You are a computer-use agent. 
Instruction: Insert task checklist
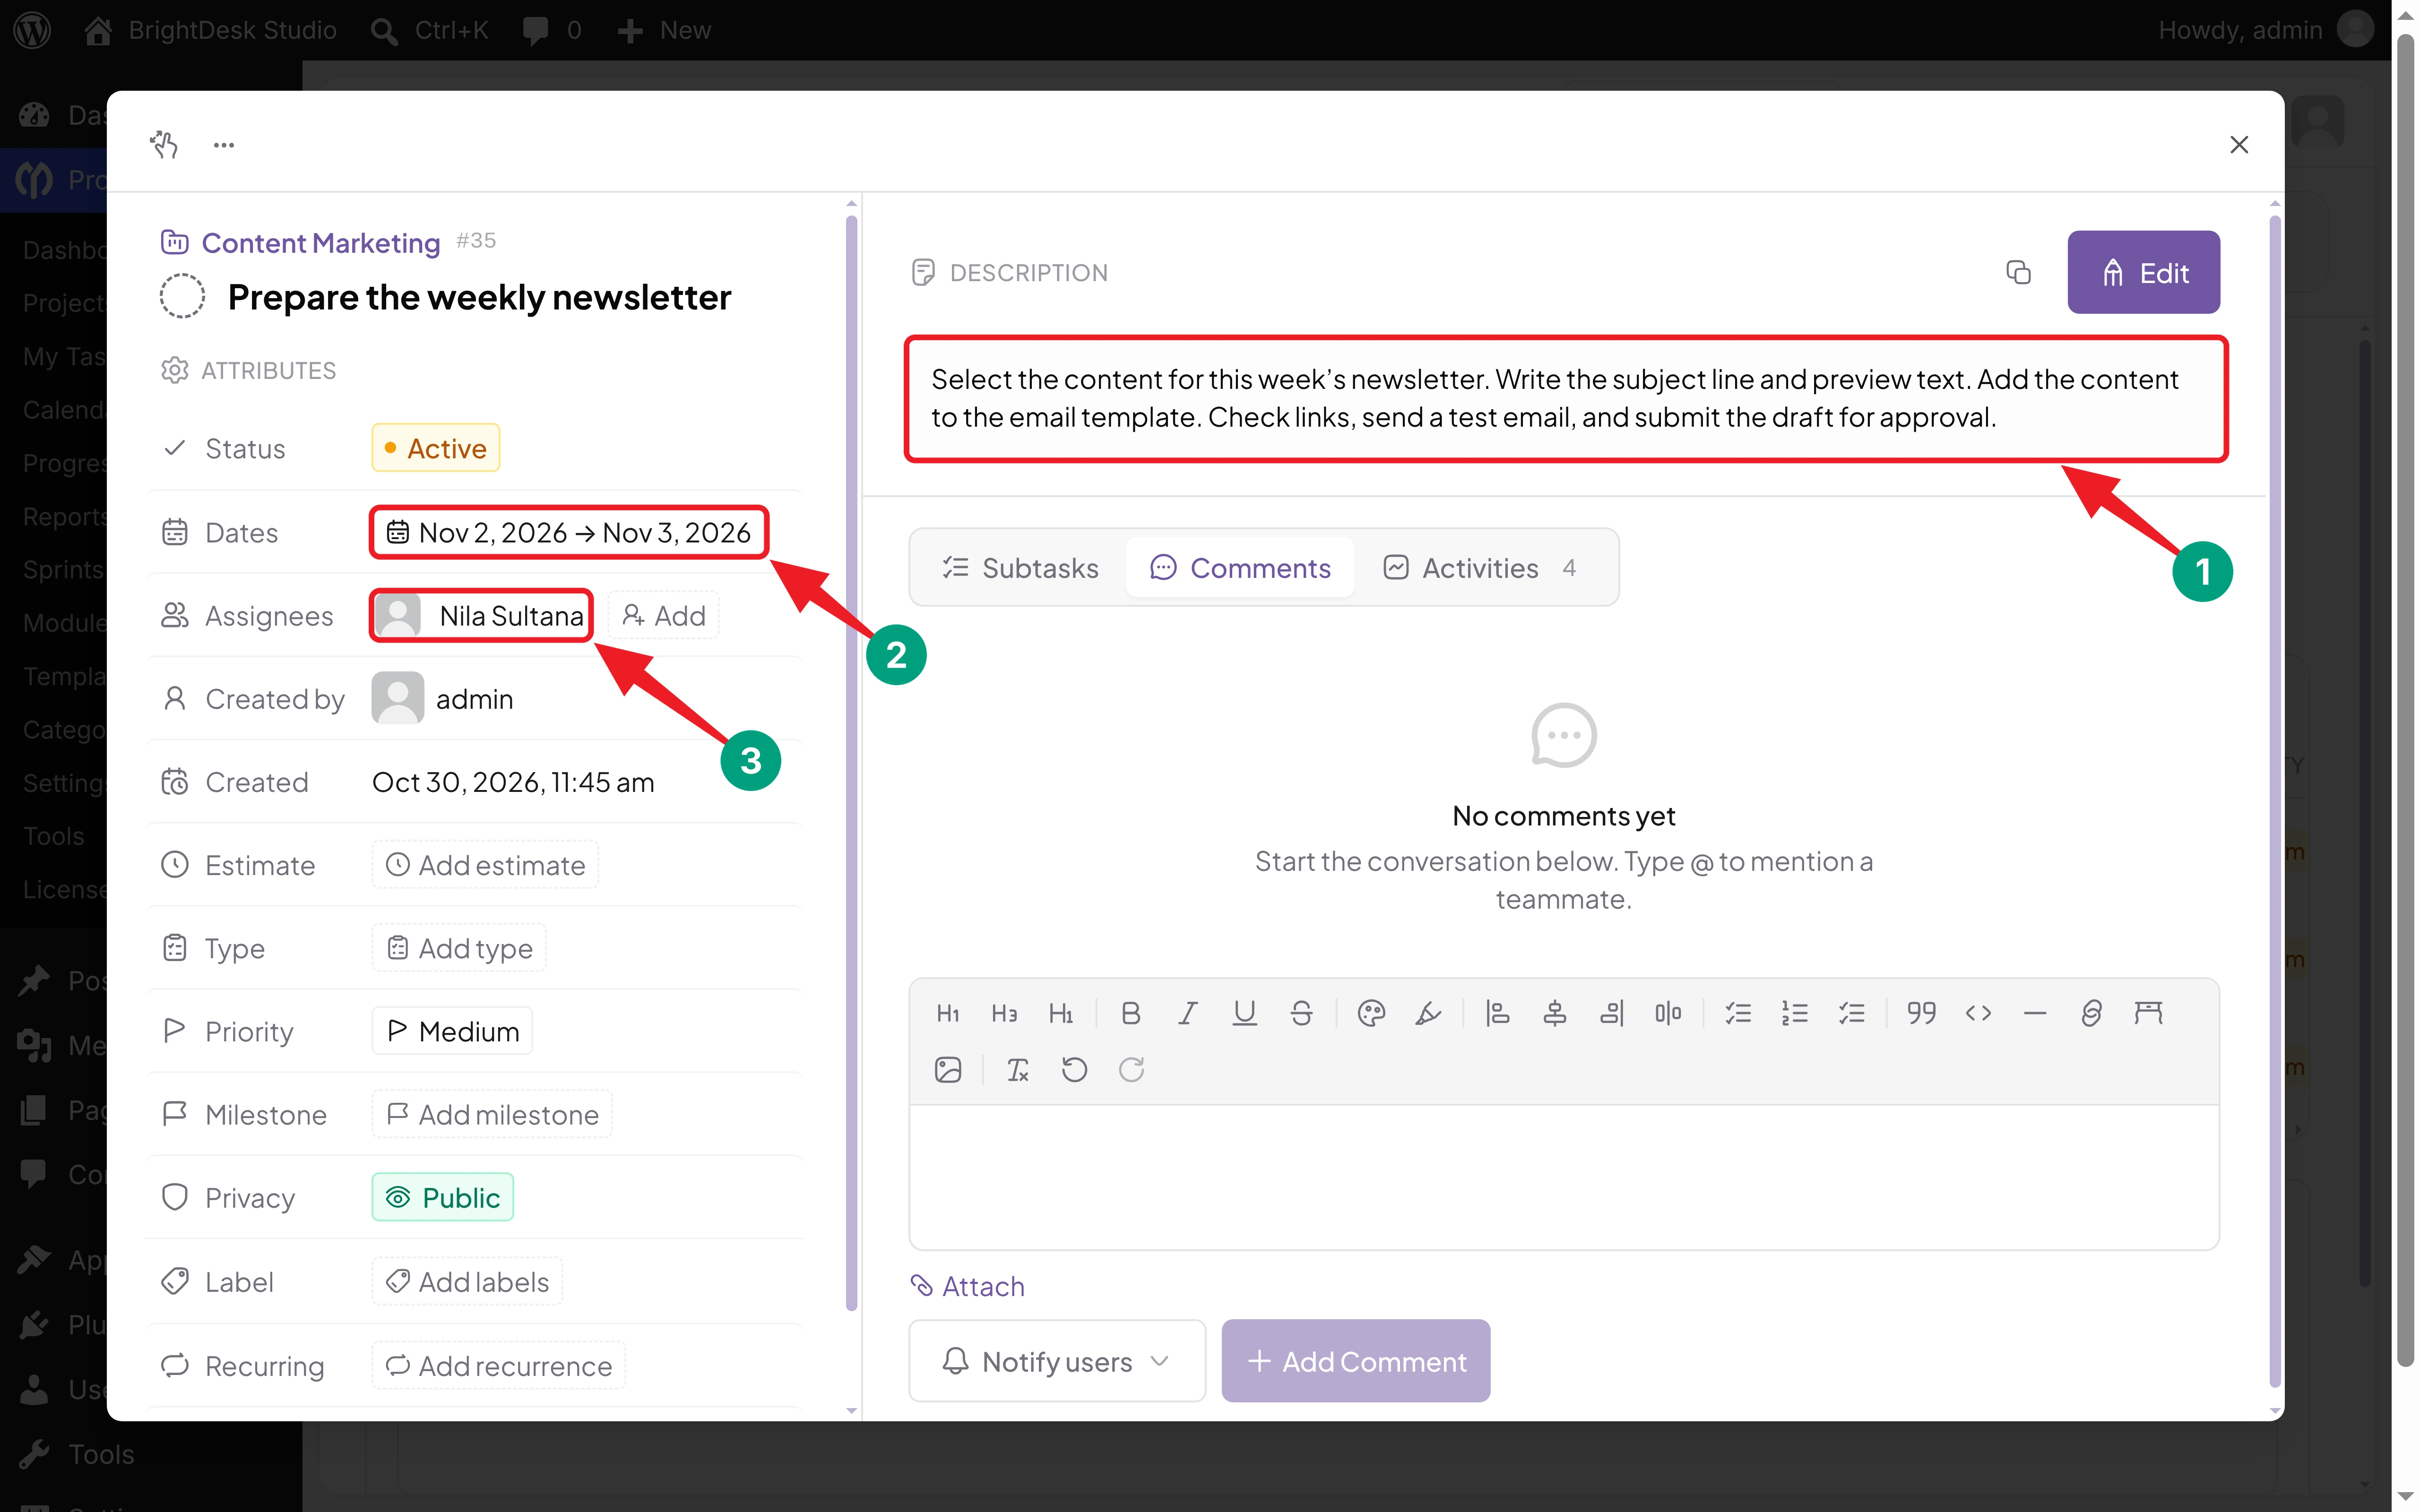click(1852, 1013)
